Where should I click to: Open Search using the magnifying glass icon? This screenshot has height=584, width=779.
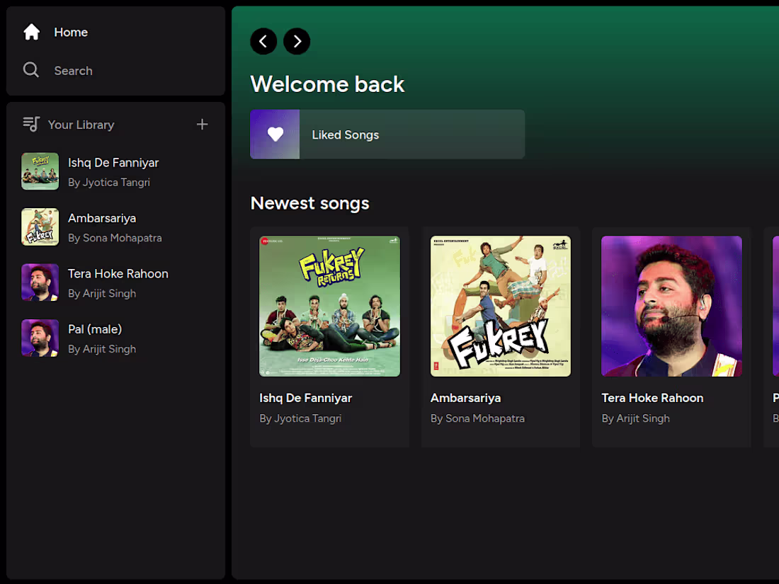(32, 69)
